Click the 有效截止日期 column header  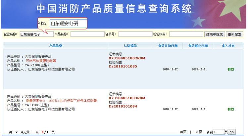(x=198, y=46)
